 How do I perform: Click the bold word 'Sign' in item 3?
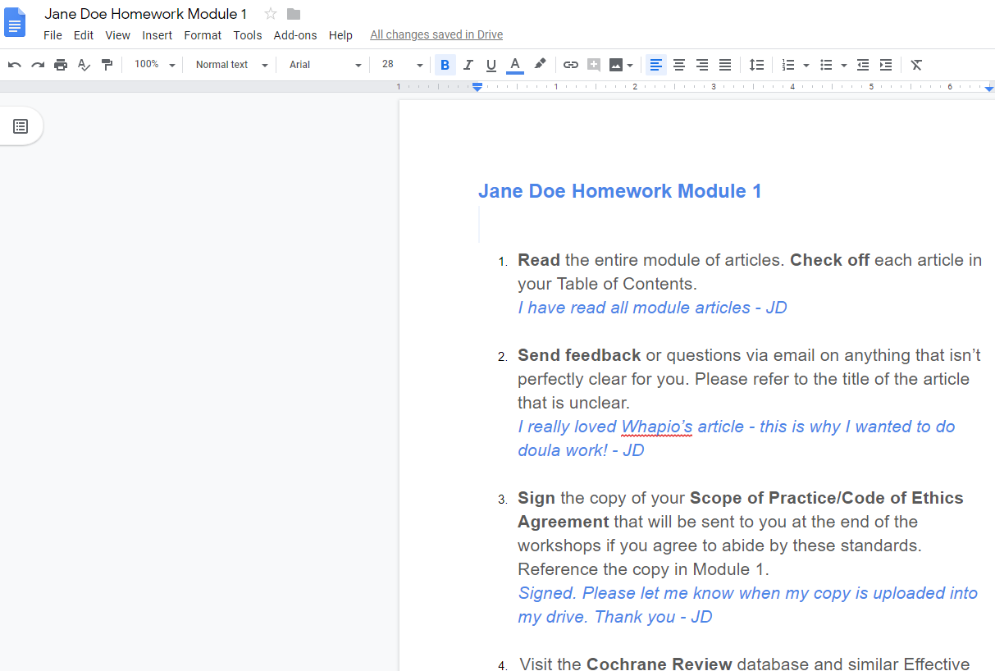(536, 498)
